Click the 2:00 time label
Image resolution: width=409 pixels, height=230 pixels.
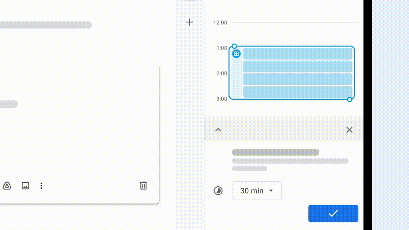222,74
